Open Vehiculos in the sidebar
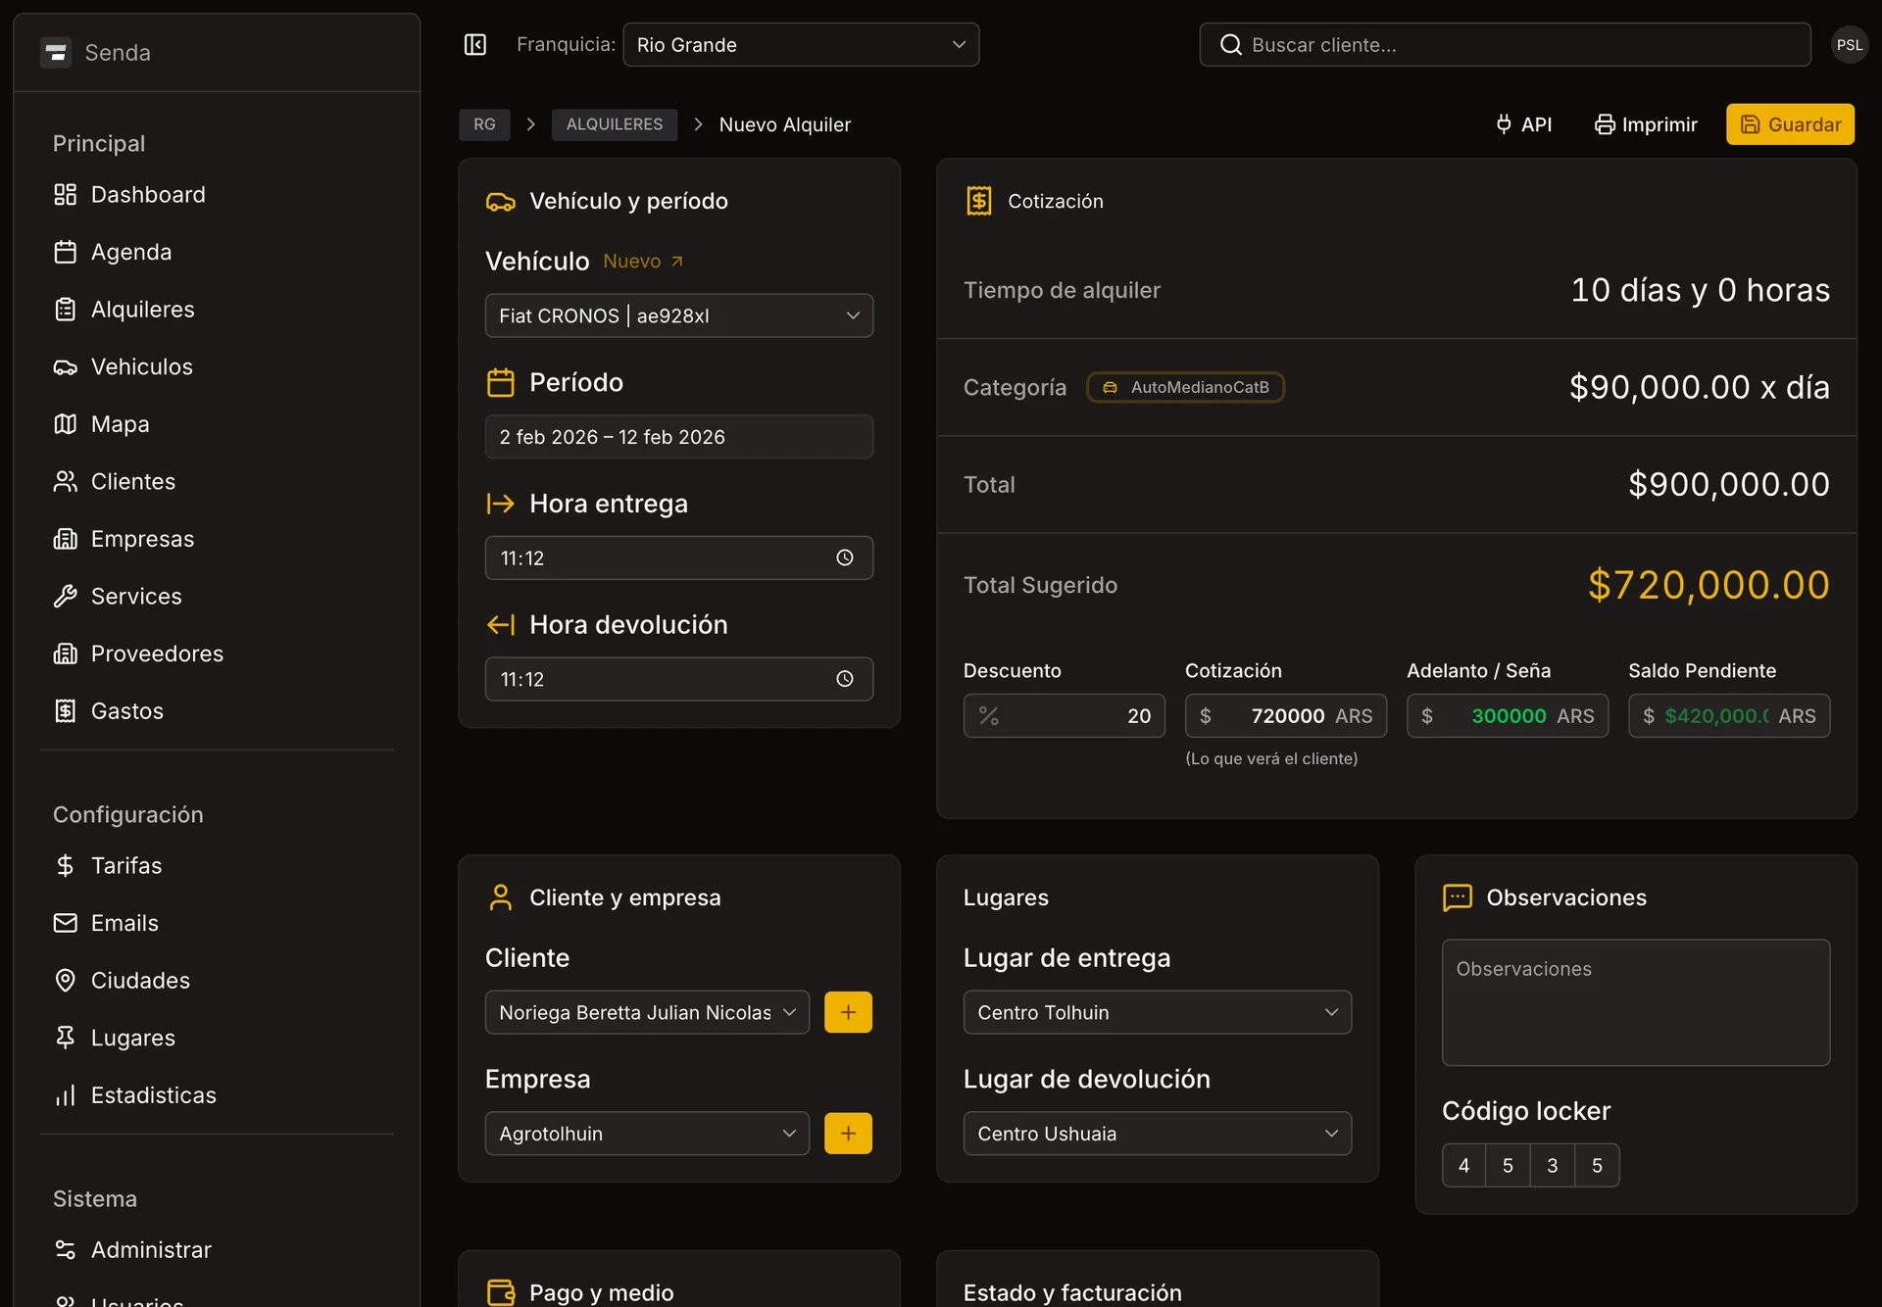This screenshot has height=1307, width=1882. pos(141,366)
